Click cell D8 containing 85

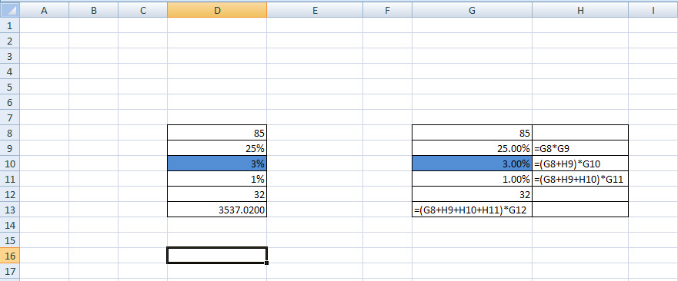[x=217, y=133]
